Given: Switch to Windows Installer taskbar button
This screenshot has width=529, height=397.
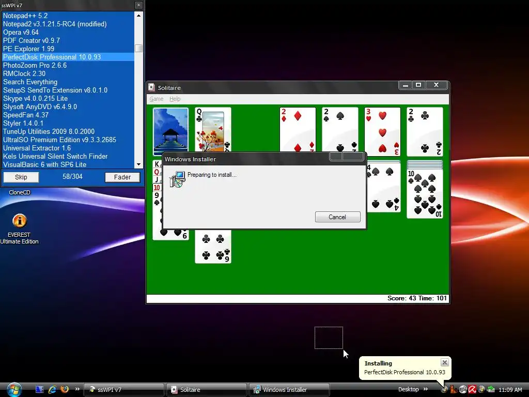Looking at the screenshot, I should click(x=289, y=390).
